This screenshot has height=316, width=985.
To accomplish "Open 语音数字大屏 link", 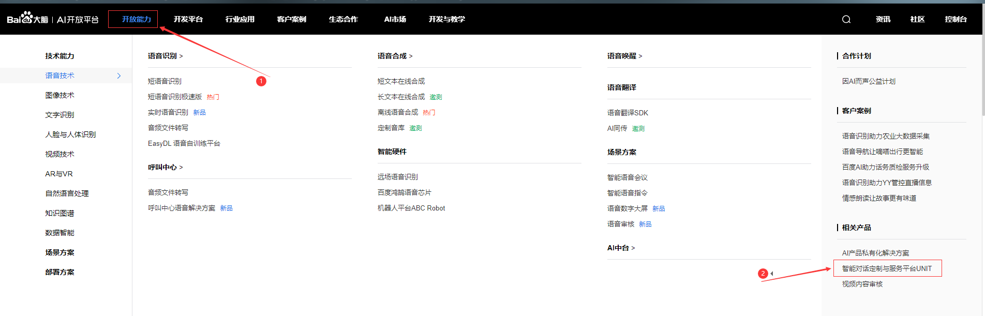I will tap(628, 208).
